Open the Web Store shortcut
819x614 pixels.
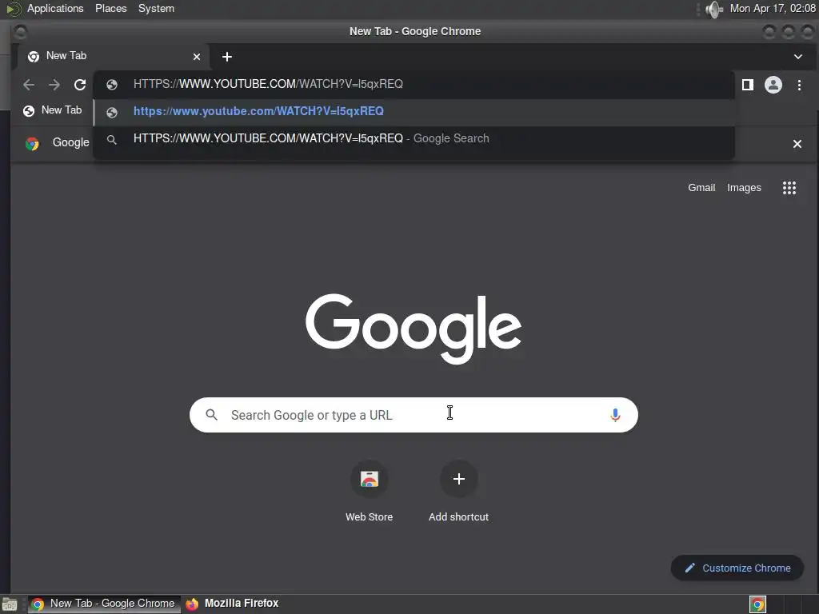(369, 491)
